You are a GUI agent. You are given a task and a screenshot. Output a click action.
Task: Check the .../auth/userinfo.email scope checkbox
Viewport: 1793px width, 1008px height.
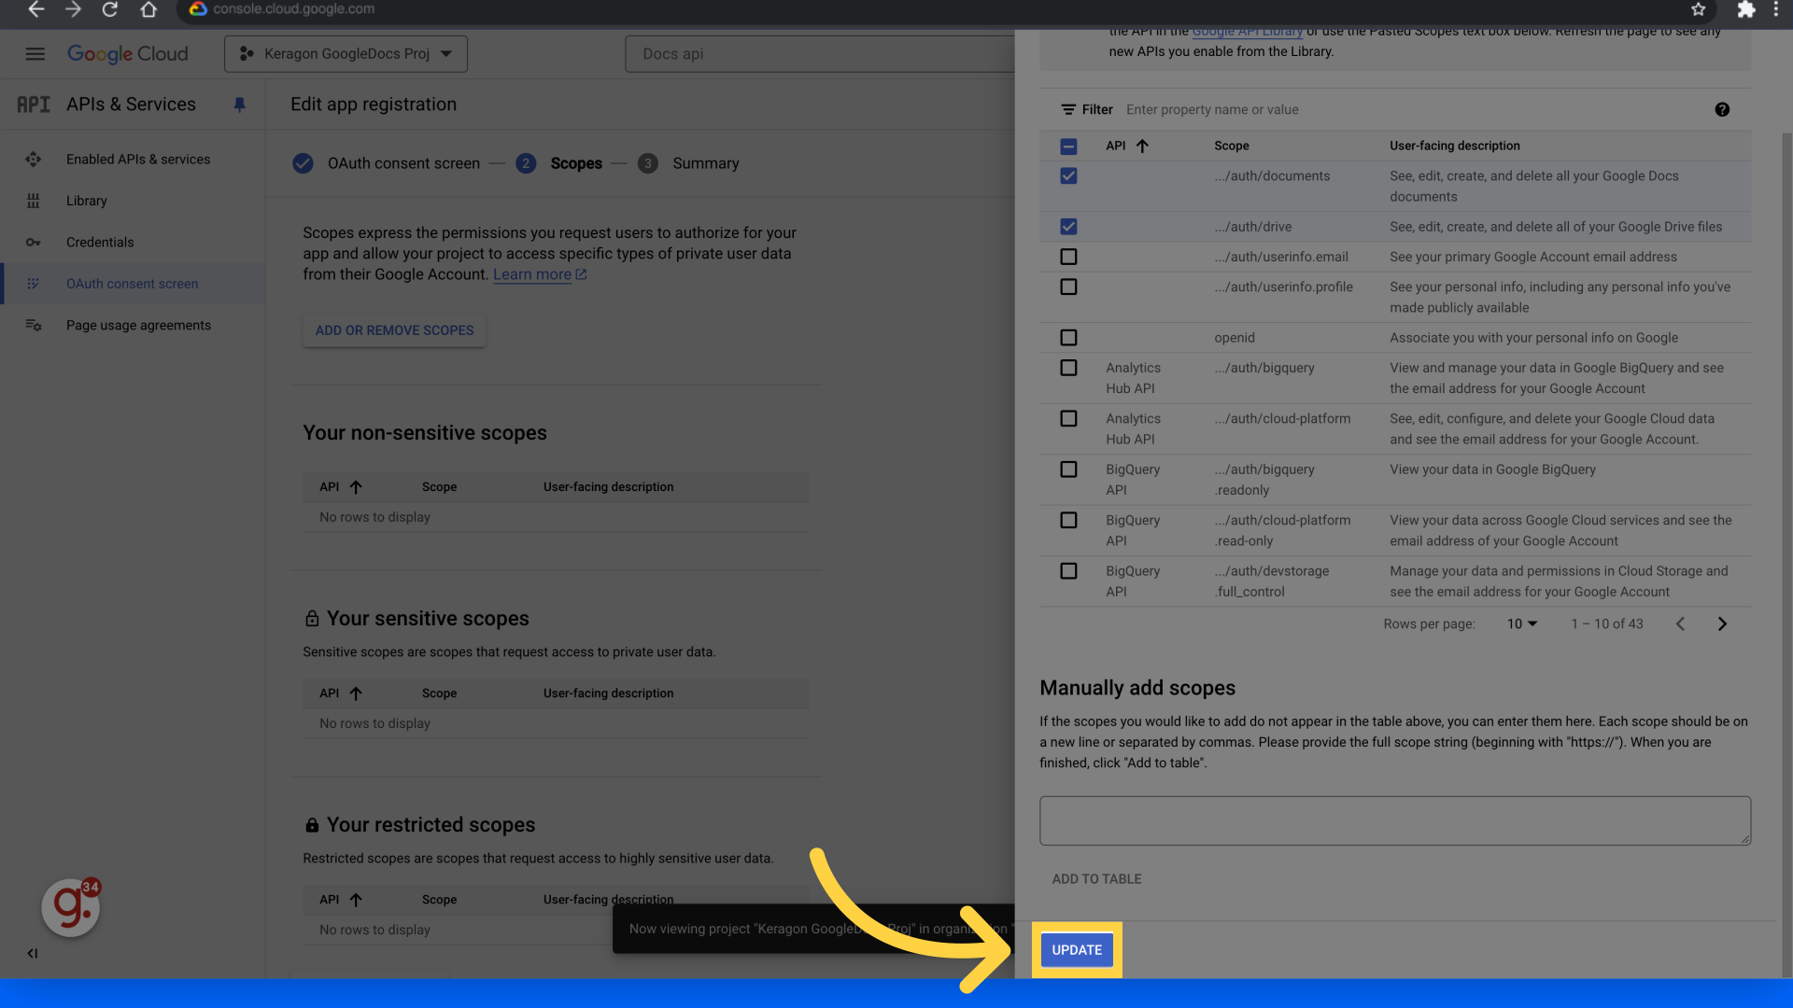coord(1068,257)
